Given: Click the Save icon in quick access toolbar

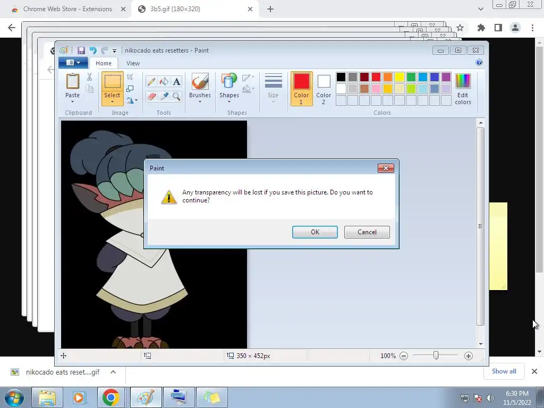Looking at the screenshot, I should [81, 50].
